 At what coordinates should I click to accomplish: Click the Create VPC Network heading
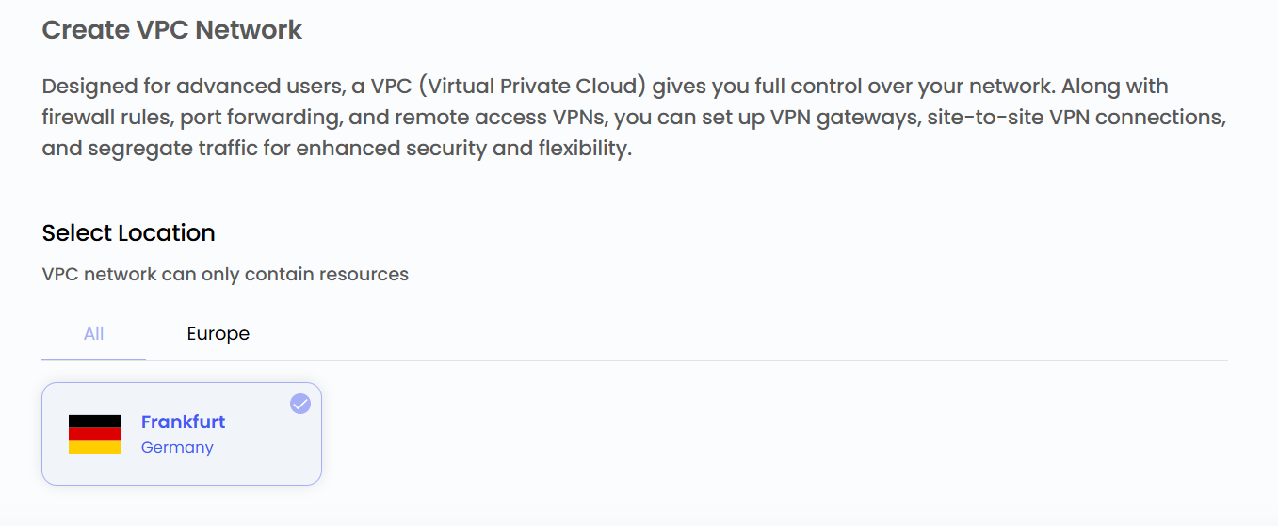172,29
